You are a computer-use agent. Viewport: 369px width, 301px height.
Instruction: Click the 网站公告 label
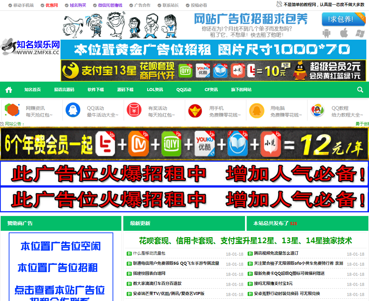coord(14,124)
